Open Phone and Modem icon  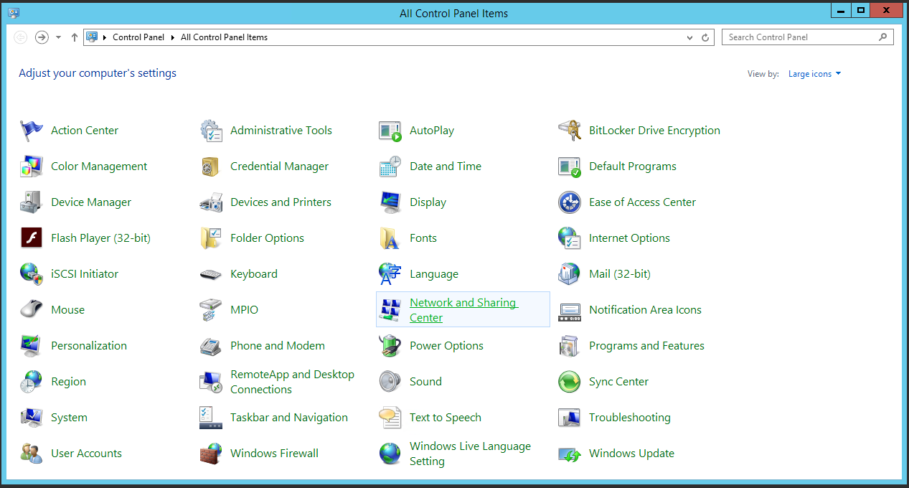(x=211, y=346)
